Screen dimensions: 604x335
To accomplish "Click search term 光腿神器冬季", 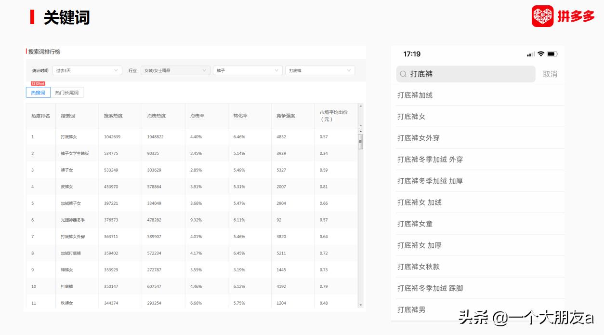I will tap(73, 220).
